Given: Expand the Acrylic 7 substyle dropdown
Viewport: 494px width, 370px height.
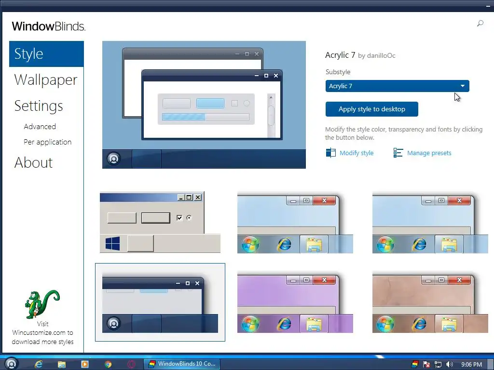Looking at the screenshot, I should point(398,86).
